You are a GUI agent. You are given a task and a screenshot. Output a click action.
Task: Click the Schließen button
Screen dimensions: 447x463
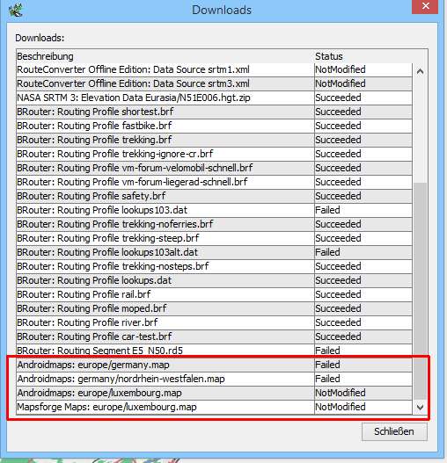tap(394, 431)
